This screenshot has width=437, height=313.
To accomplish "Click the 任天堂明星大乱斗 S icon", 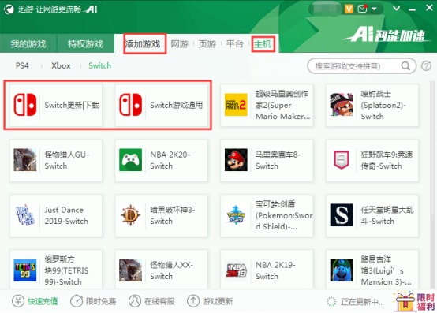I will click(x=342, y=215).
